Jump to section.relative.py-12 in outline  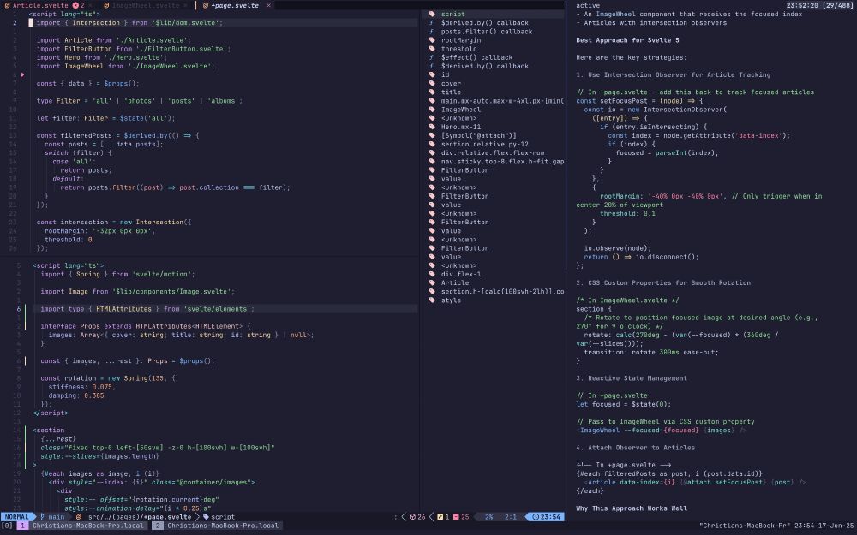[485, 144]
